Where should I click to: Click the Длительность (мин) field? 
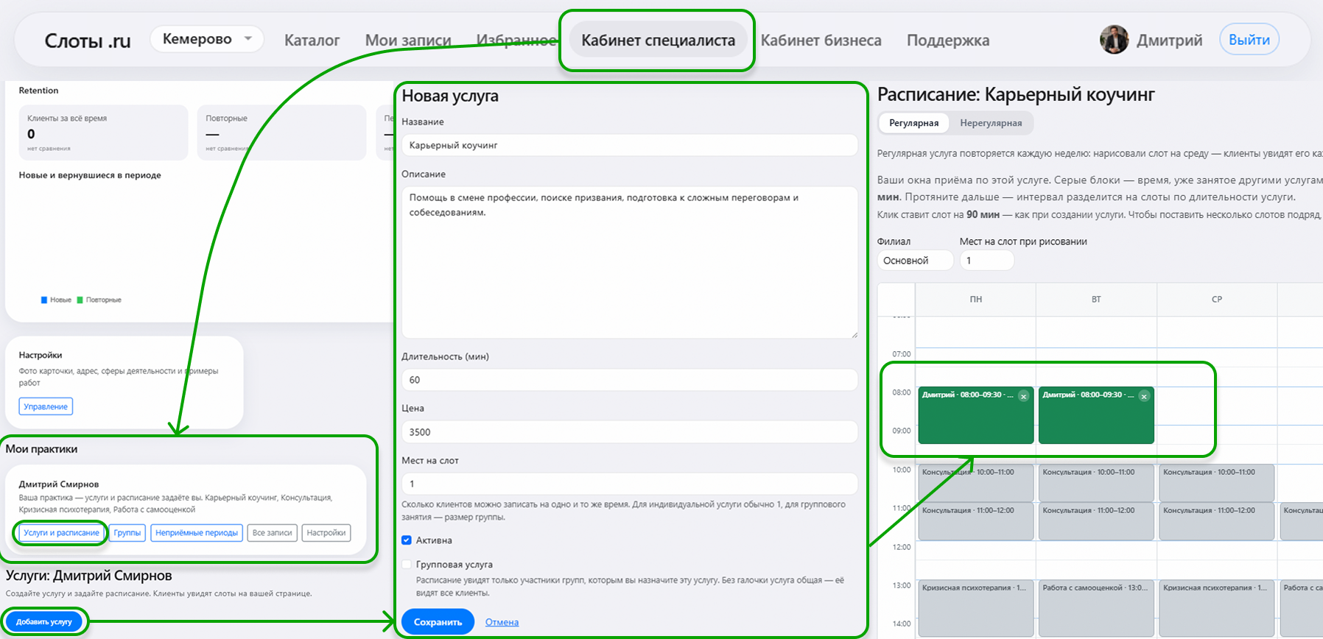630,380
